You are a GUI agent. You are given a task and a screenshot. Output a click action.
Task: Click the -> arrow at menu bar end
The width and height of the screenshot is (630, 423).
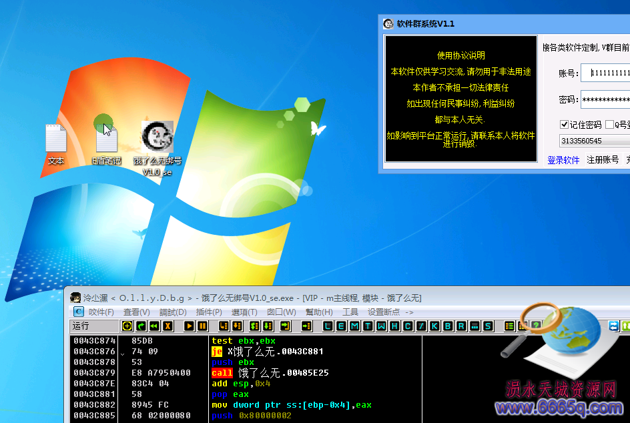click(x=409, y=312)
